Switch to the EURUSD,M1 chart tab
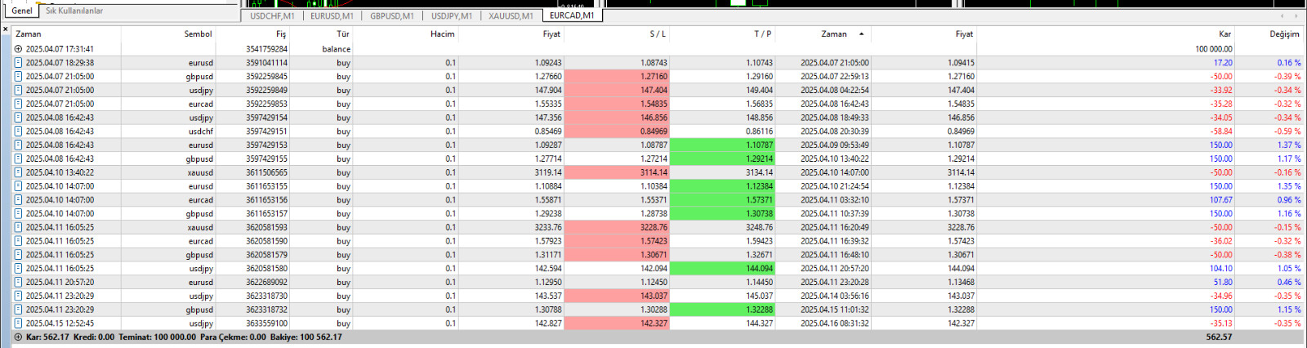 [x=332, y=16]
